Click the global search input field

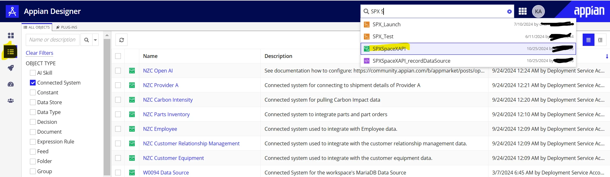pyautogui.click(x=437, y=11)
